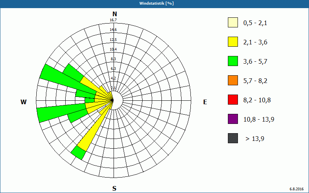Click the yellow 2,1 - 3,6 legend swatch

[233, 42]
